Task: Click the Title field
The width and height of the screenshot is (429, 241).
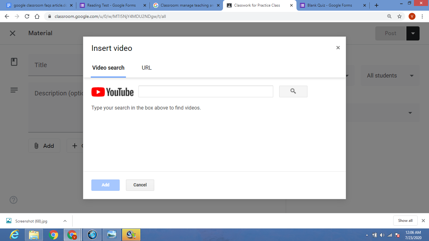Action: [56, 65]
